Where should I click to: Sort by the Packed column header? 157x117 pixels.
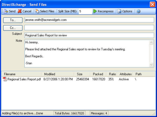click(x=98, y=74)
